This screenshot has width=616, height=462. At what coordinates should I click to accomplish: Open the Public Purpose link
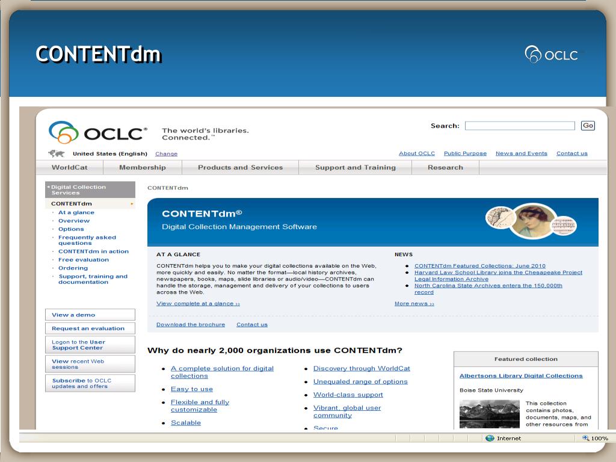[x=465, y=153]
